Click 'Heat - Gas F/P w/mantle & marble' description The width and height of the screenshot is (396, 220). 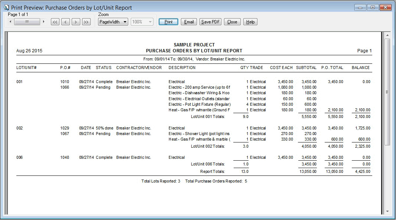pos(199,139)
